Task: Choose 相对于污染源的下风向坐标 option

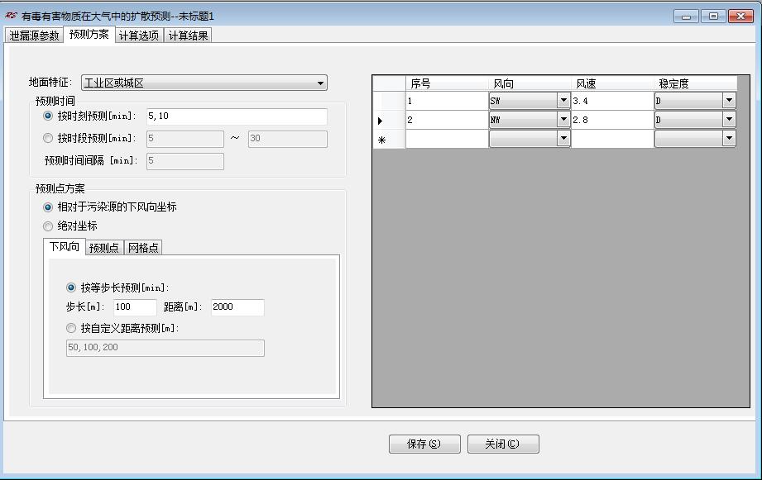Action: click(48, 207)
